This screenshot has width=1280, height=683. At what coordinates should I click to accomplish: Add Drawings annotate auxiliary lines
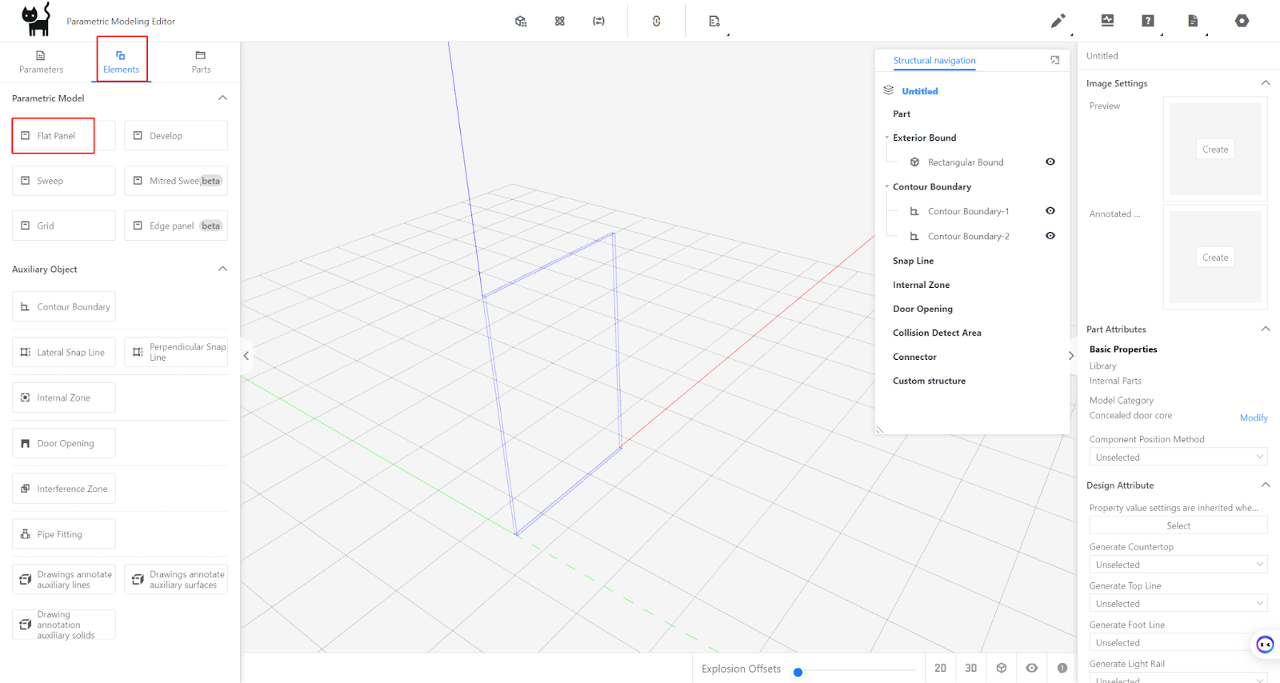[x=63, y=580]
